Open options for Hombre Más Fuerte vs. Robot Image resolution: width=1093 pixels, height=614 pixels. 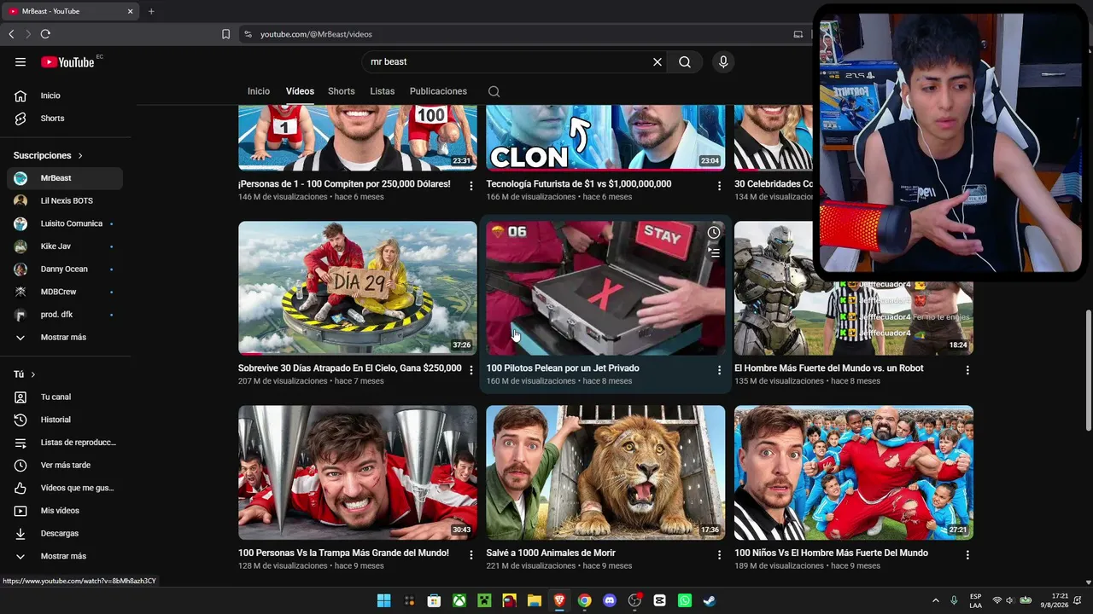[x=967, y=370]
